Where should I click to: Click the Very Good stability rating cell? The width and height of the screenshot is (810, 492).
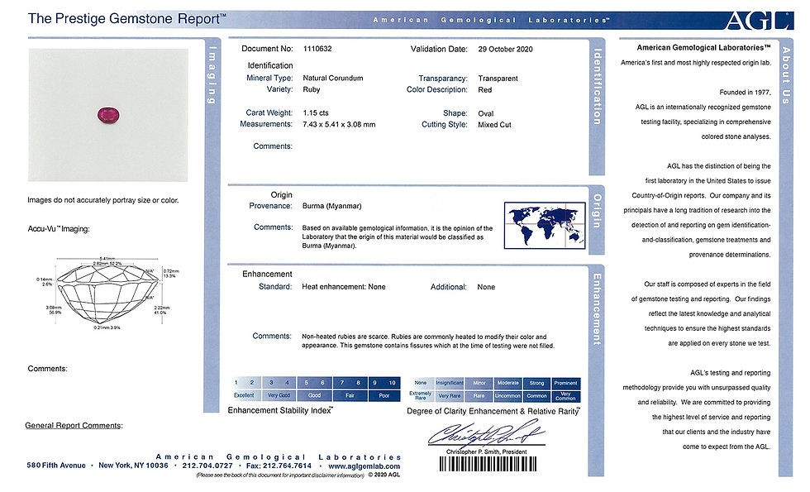pyautogui.click(x=279, y=395)
